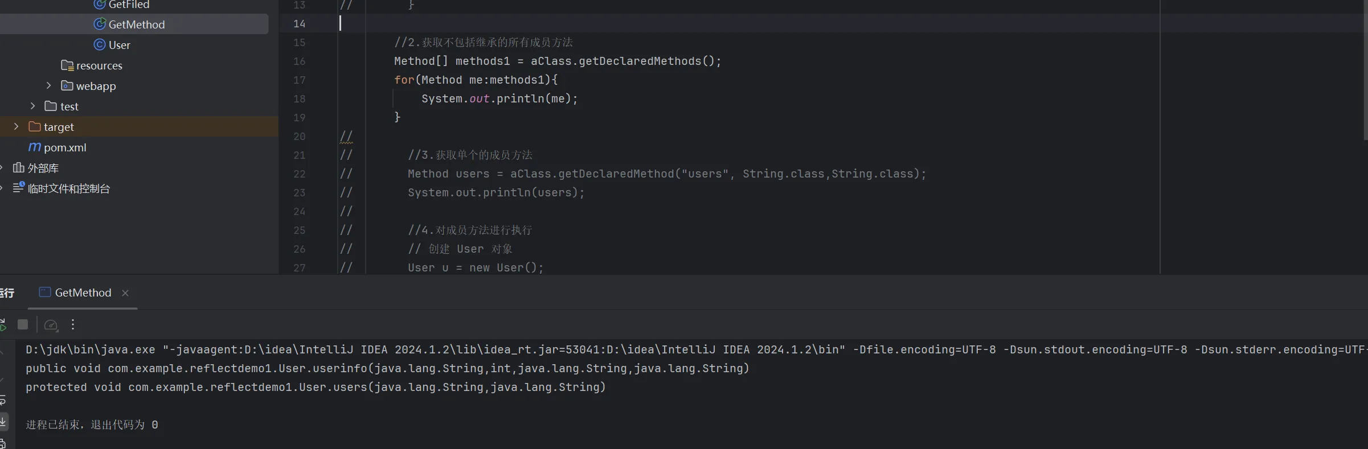Close the GetMethod run tab
This screenshot has width=1368, height=449.
[125, 293]
